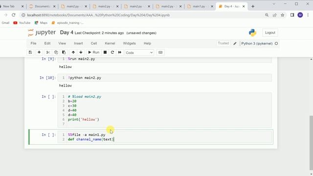Open the Insert menu
Screen dimensions: 313x176
tap(78, 44)
